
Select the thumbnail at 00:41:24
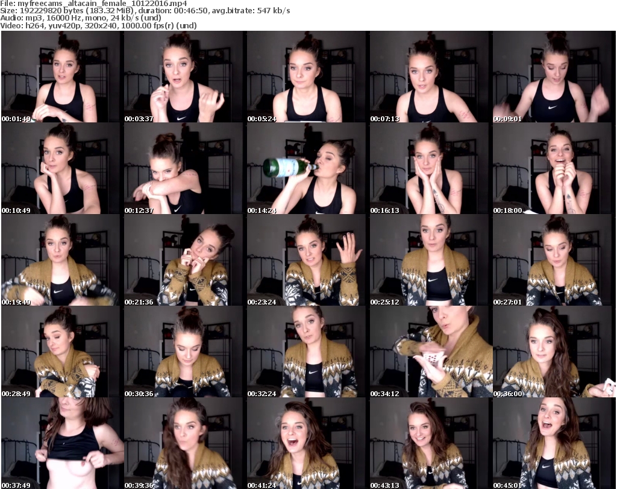click(307, 443)
